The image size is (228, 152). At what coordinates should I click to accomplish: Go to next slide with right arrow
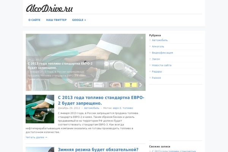point(141,85)
